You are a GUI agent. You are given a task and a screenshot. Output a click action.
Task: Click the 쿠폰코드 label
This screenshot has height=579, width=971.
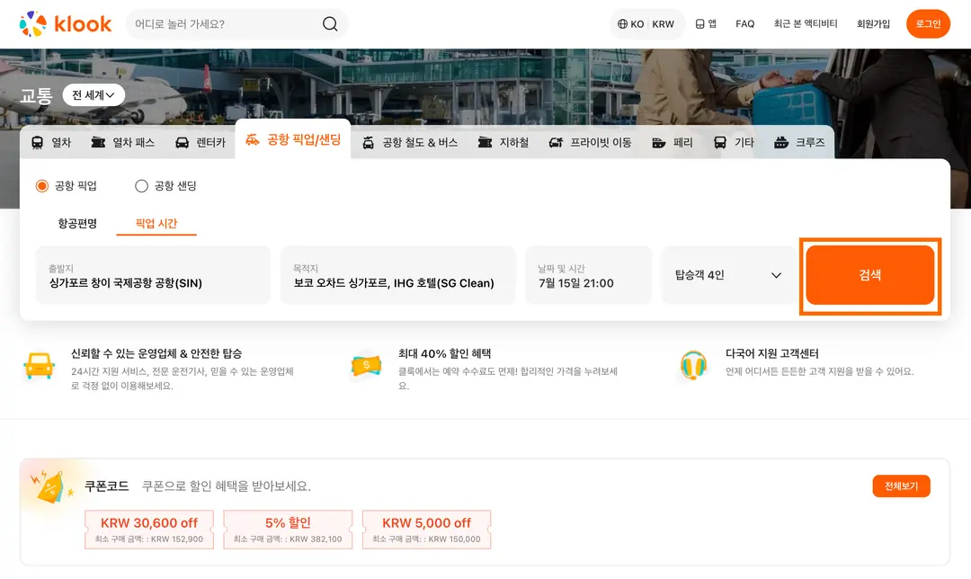tap(106, 486)
